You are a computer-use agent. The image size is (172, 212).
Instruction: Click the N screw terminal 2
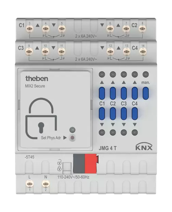pyautogui.click(x=46, y=184)
